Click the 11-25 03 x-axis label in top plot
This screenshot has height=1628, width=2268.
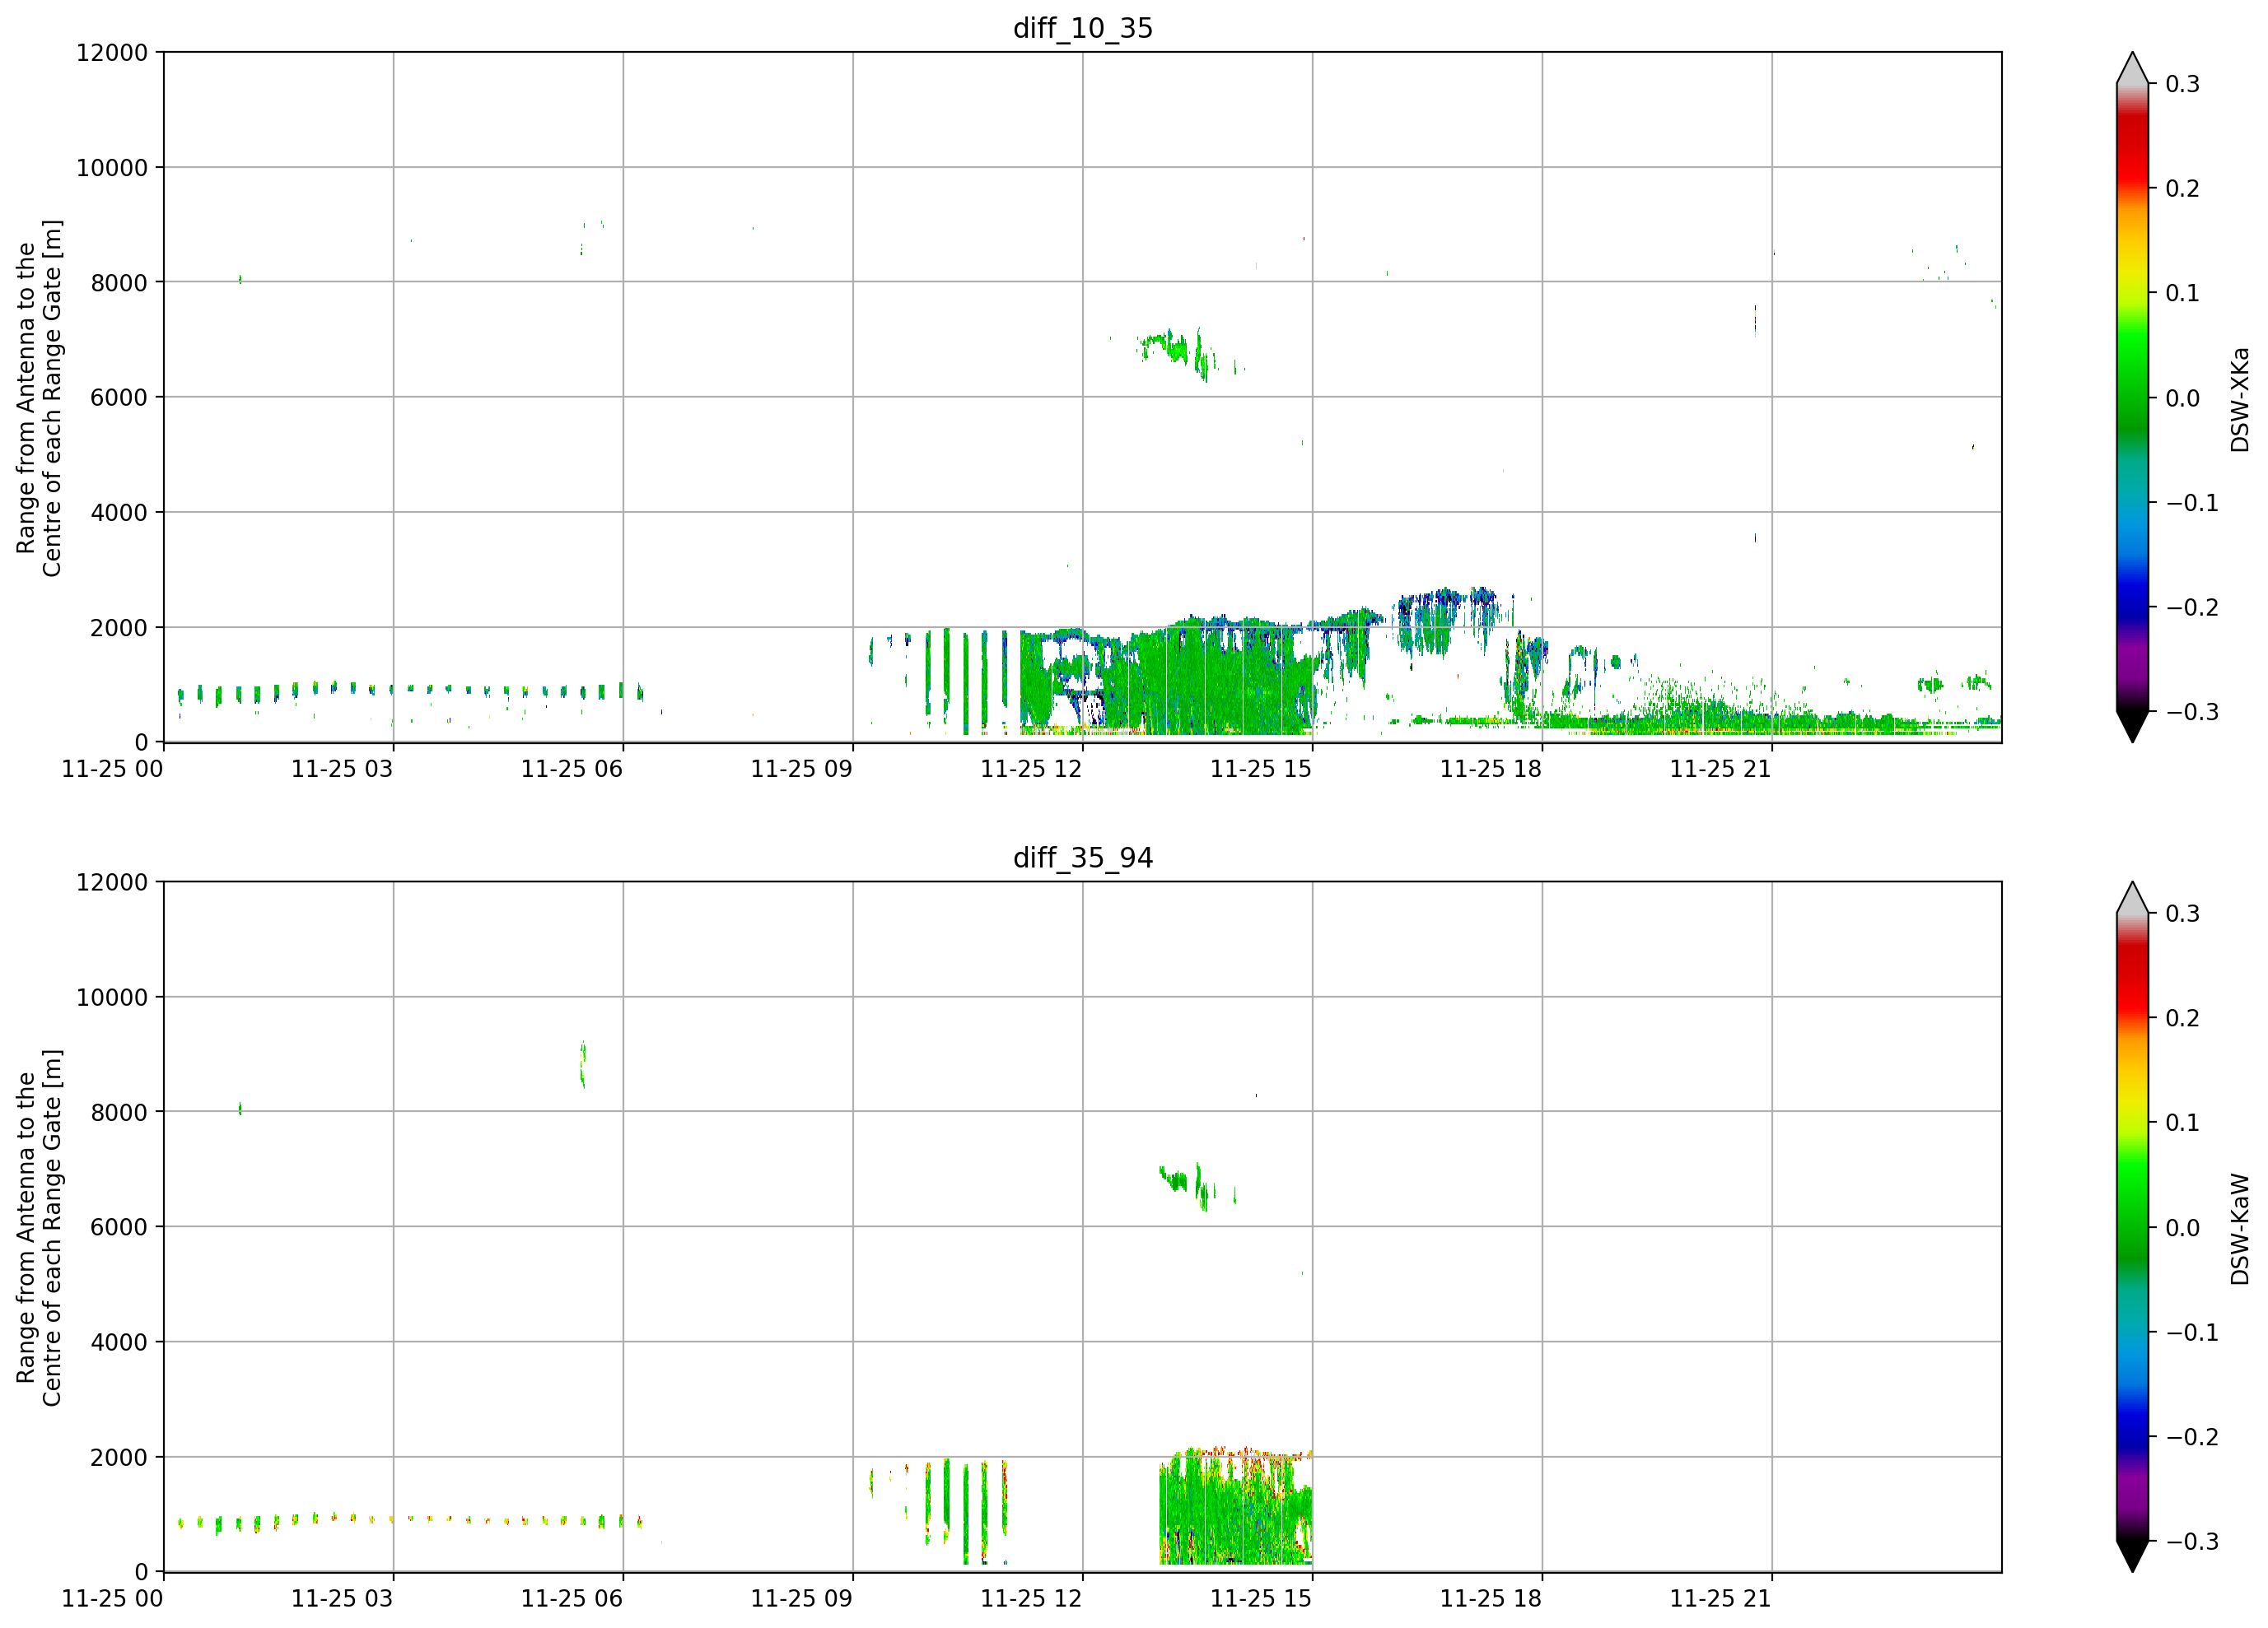(x=342, y=769)
